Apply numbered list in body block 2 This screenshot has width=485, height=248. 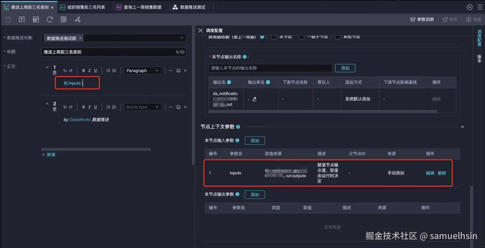(x=114, y=107)
